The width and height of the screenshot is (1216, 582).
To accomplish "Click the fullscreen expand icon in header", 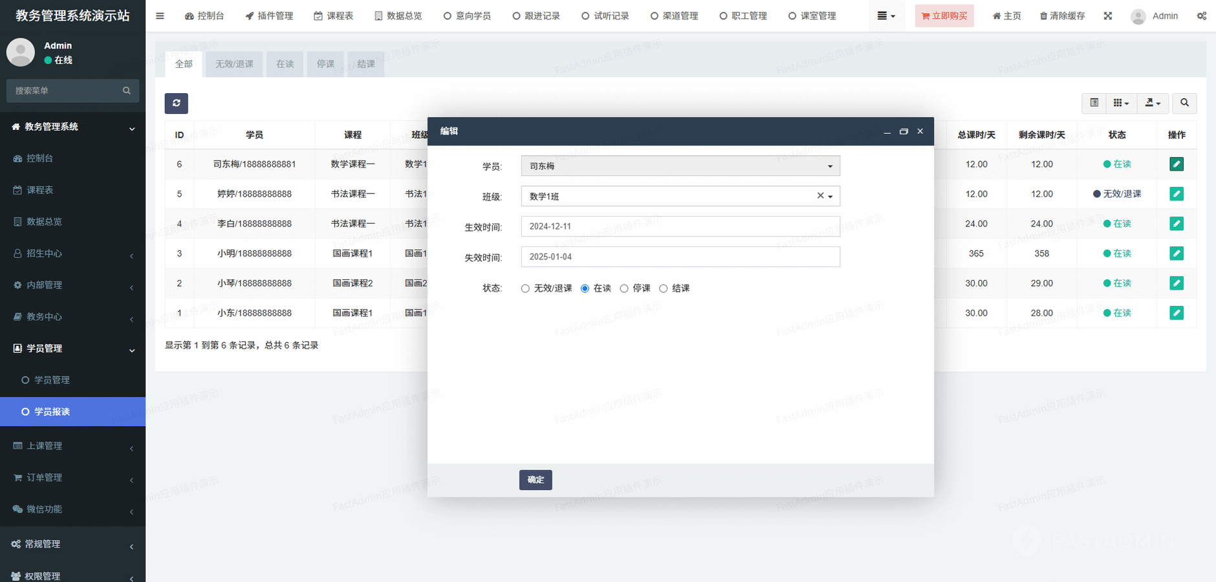I will click(x=1107, y=16).
